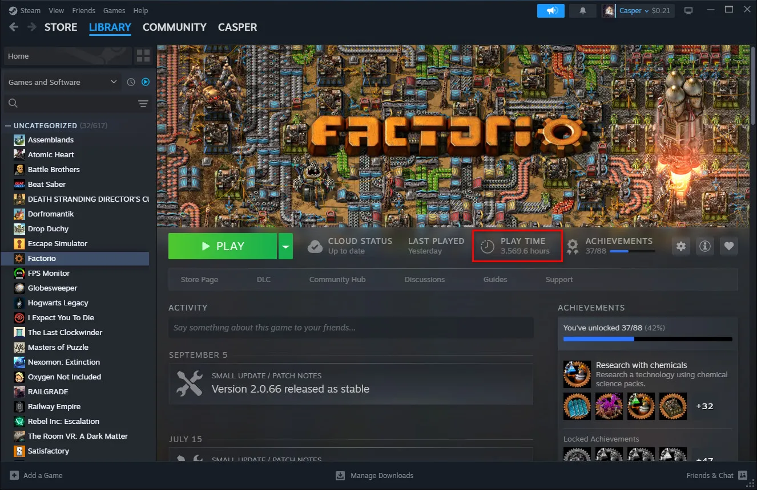Open Discussions link

click(425, 279)
